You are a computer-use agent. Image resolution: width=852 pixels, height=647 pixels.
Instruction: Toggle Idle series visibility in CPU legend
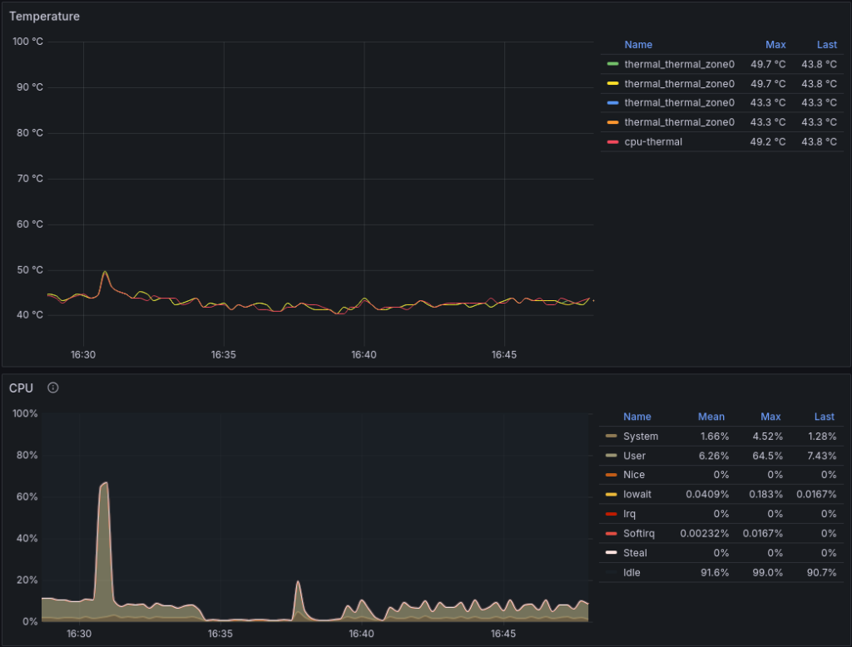(x=633, y=572)
